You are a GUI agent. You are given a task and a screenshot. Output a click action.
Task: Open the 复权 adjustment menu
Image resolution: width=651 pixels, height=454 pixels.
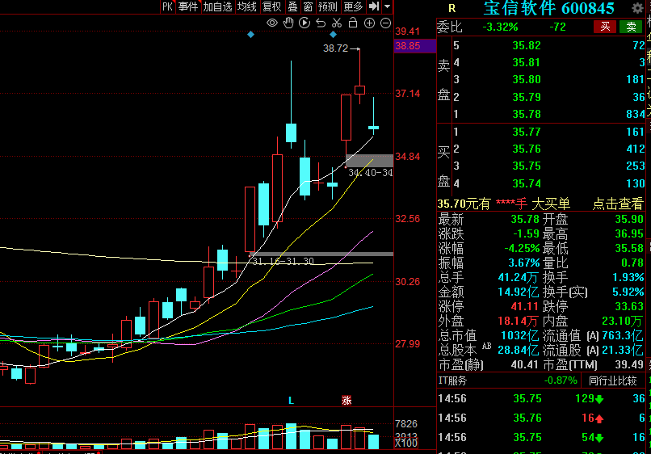[x=272, y=6]
